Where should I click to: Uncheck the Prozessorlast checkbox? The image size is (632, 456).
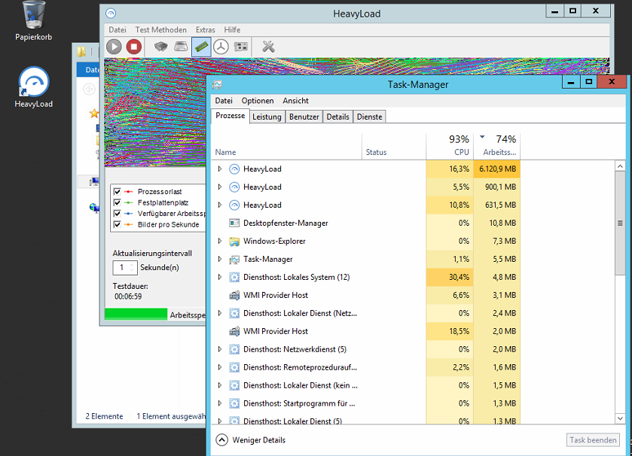[118, 192]
